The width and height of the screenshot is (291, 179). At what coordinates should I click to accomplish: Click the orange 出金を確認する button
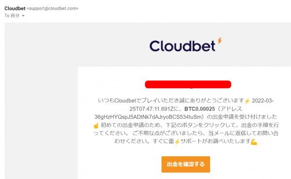[186, 164]
